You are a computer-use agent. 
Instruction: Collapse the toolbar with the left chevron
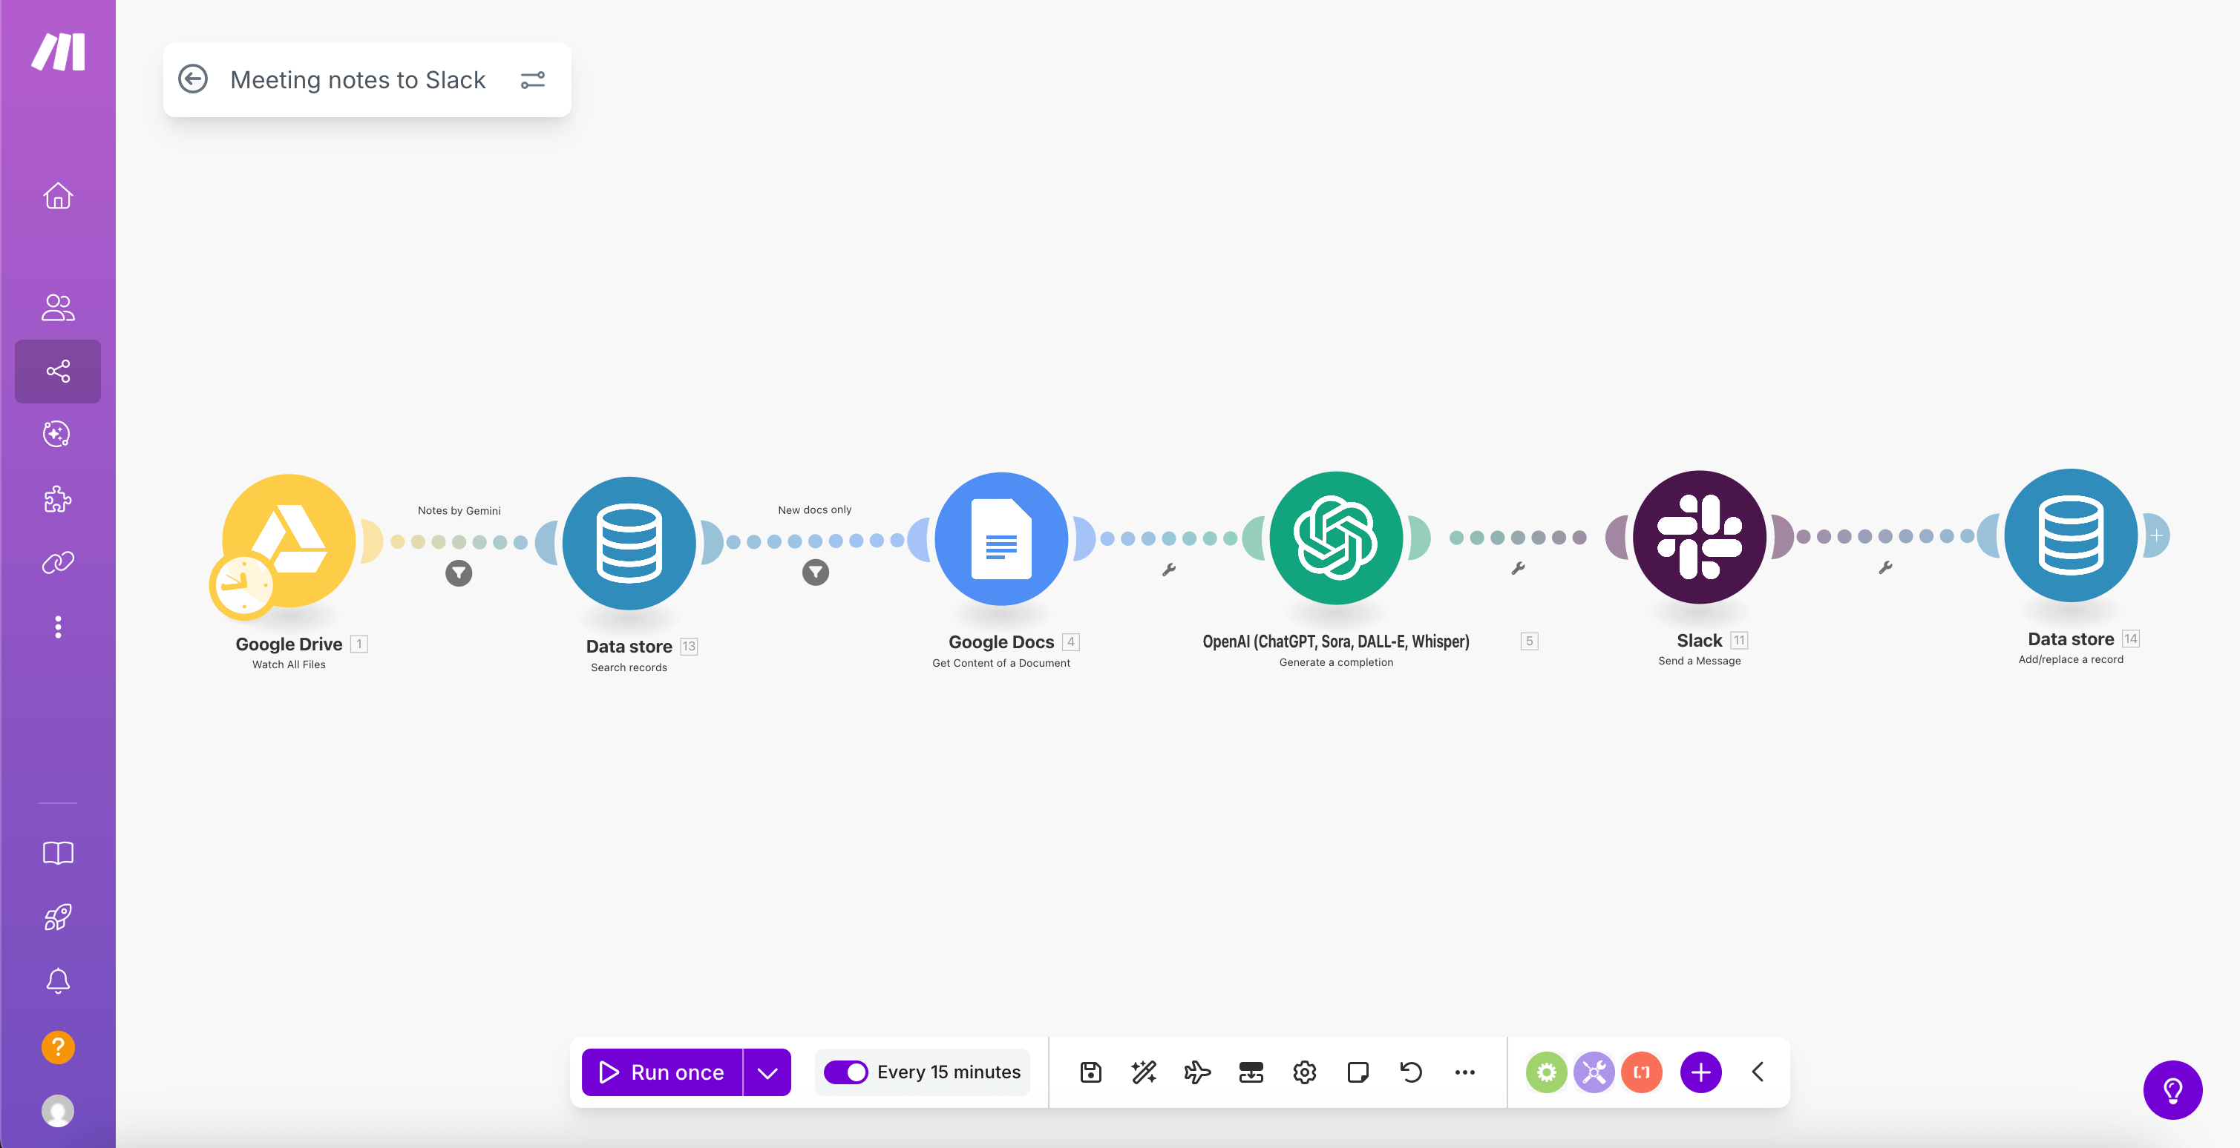[1758, 1072]
